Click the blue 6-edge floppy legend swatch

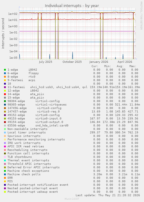point(5,73)
